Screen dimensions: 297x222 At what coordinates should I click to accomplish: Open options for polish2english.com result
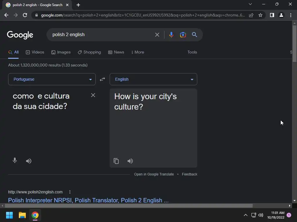[x=70, y=192]
